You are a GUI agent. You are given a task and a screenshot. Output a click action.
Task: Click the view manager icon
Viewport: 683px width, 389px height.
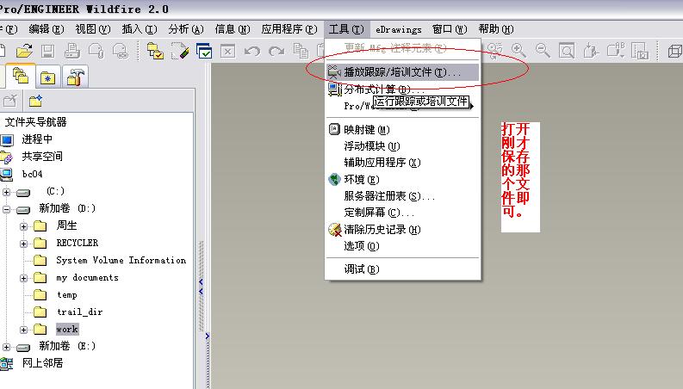[x=640, y=51]
